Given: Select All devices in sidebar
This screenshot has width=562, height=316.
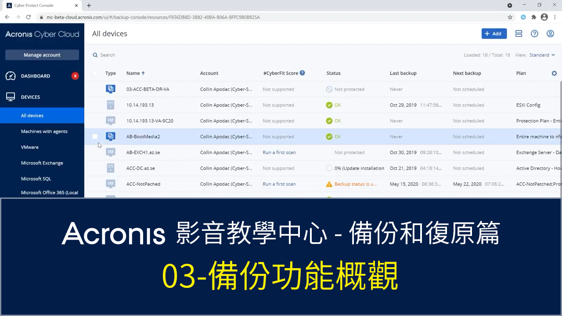Looking at the screenshot, I should [x=42, y=115].
